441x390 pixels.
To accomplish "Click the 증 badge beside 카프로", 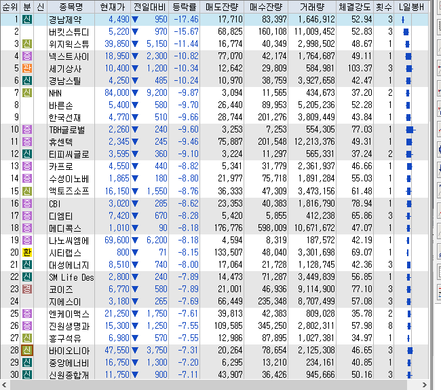I will (x=27, y=166).
